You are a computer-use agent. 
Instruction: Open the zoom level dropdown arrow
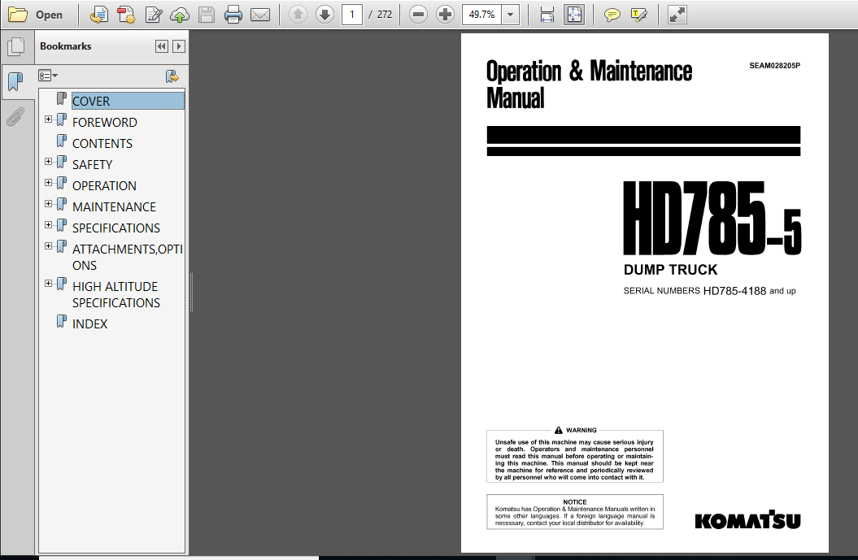(x=511, y=15)
